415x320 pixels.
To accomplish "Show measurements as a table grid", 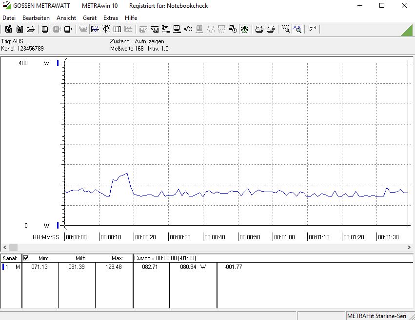I will [117, 29].
